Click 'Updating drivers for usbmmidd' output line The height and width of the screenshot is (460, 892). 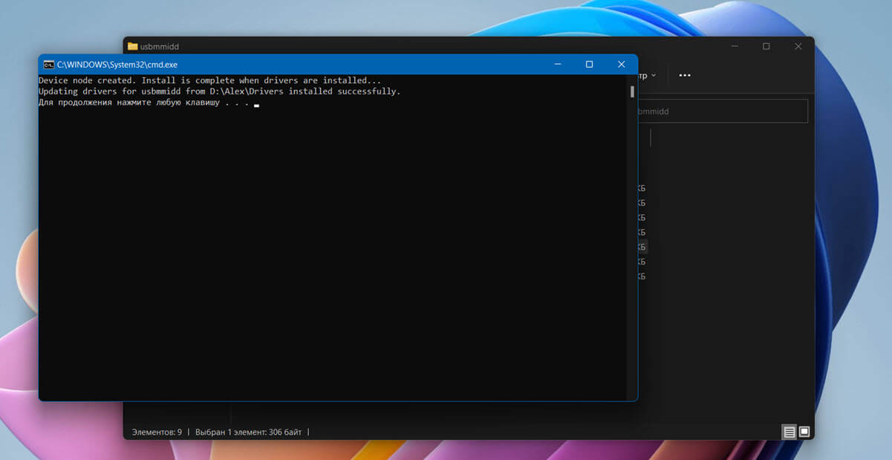click(219, 91)
